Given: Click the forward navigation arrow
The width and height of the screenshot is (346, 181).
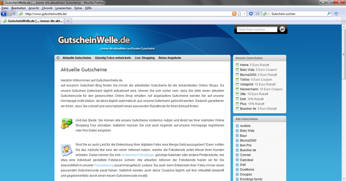Looking at the screenshot, I should 9,14.
